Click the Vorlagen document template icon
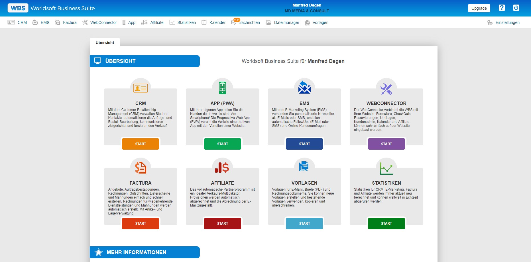Viewport: 531px width, 262px height. point(304,166)
